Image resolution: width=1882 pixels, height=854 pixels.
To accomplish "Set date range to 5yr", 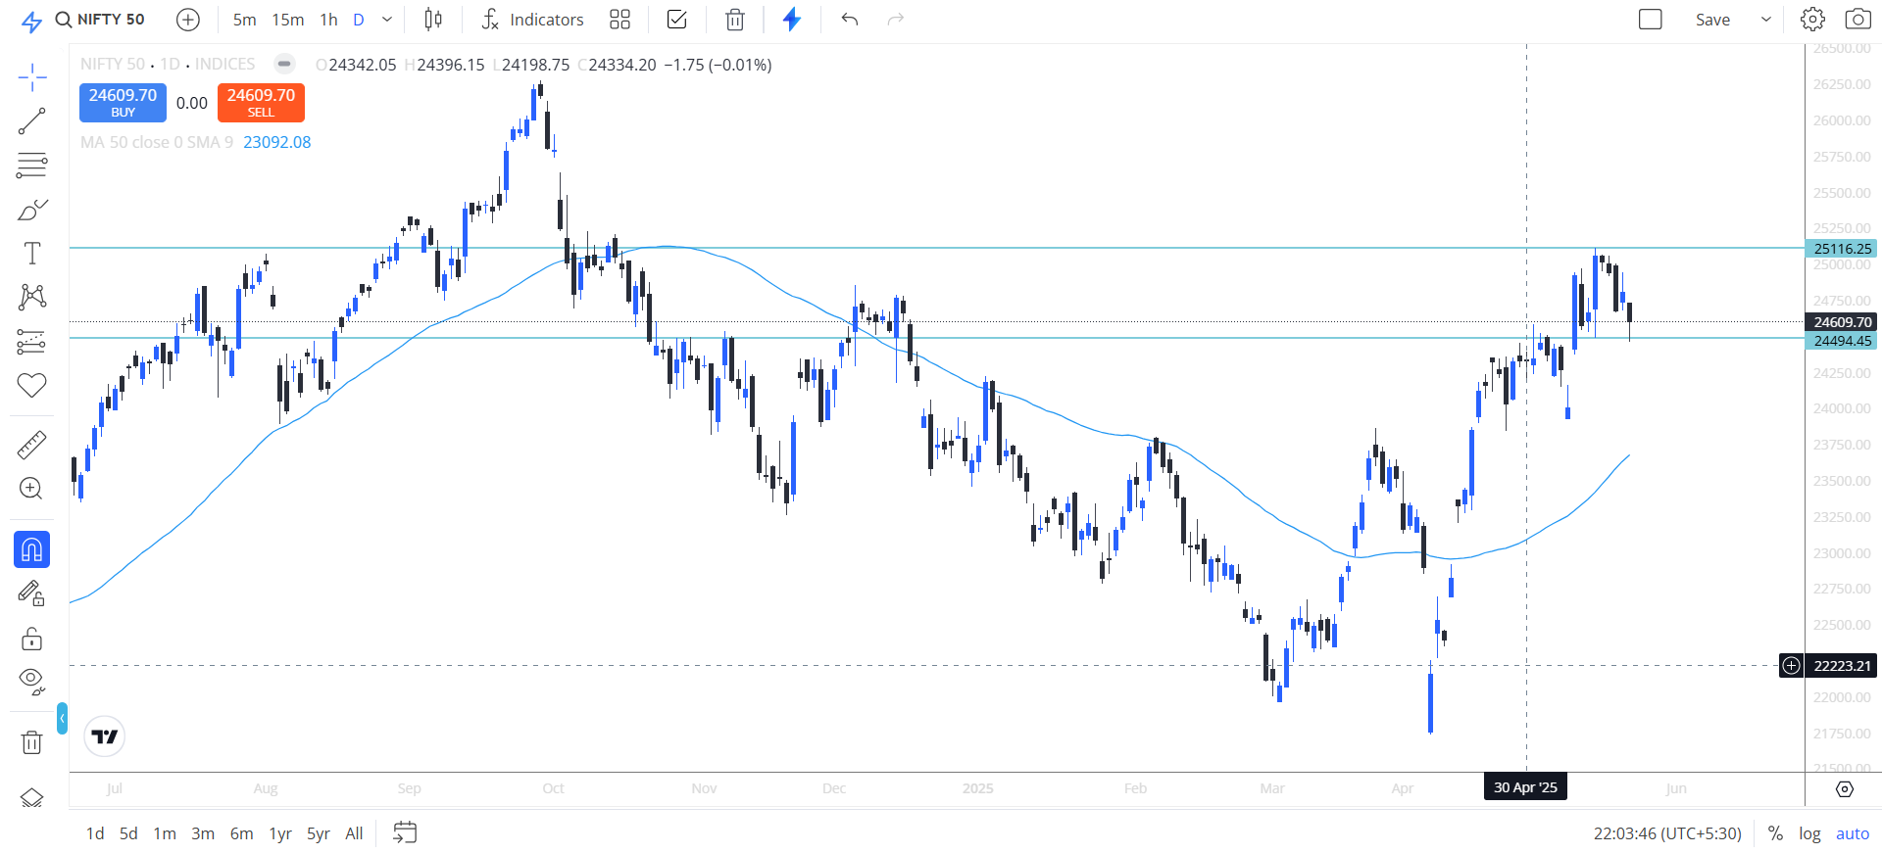I will pyautogui.click(x=319, y=833).
